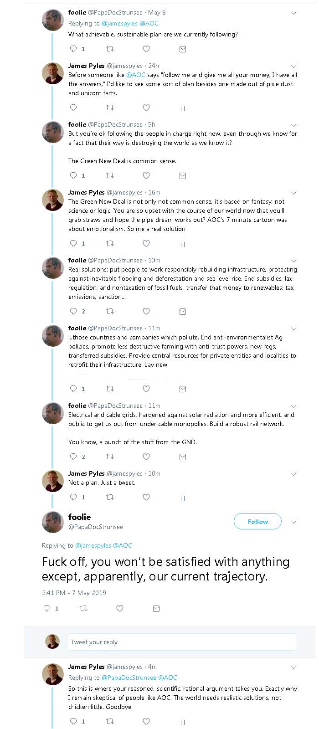Viewport: 319px width, 729px height.
Task: Open the dropdown on James Pyles' 10m tweet
Action: click(x=293, y=474)
